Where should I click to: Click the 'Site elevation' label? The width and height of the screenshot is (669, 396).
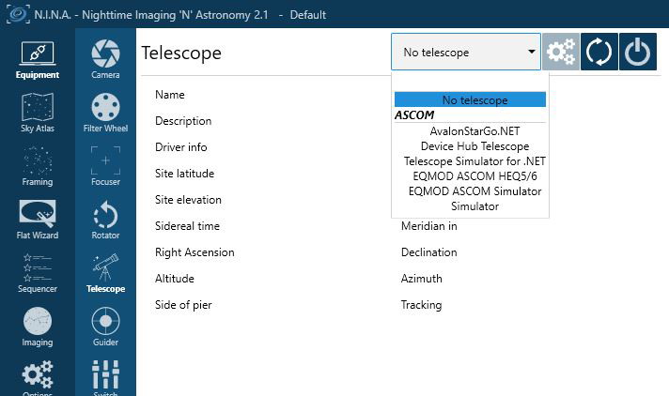[x=188, y=200]
